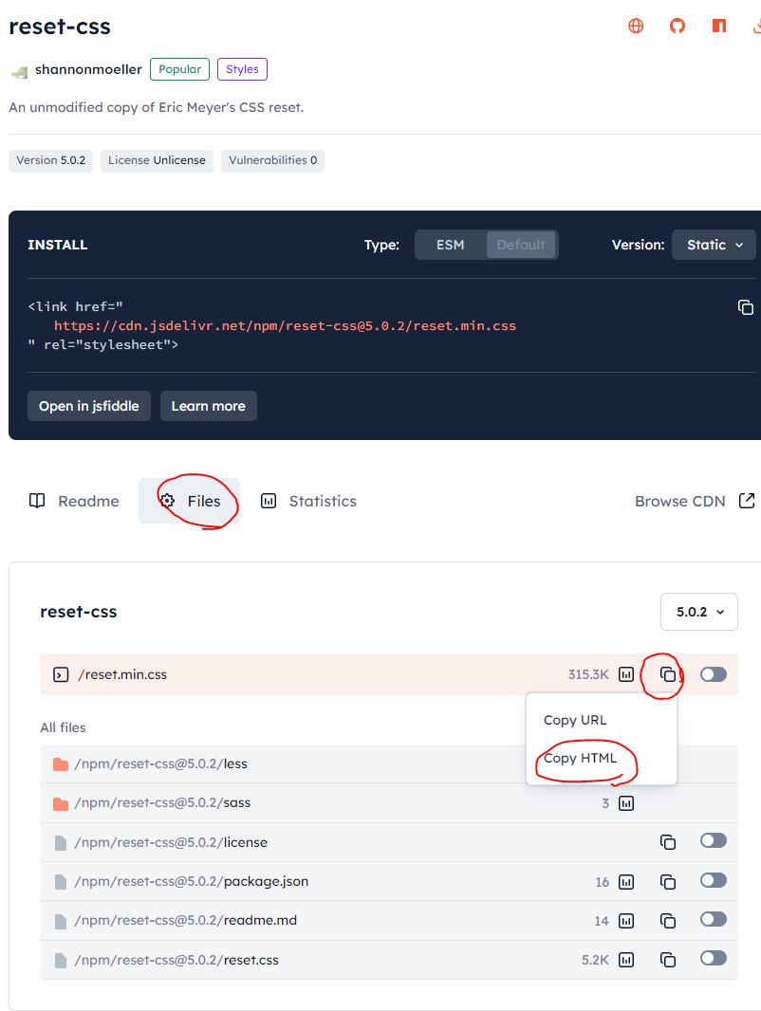Open the sass folder link

pos(162,803)
